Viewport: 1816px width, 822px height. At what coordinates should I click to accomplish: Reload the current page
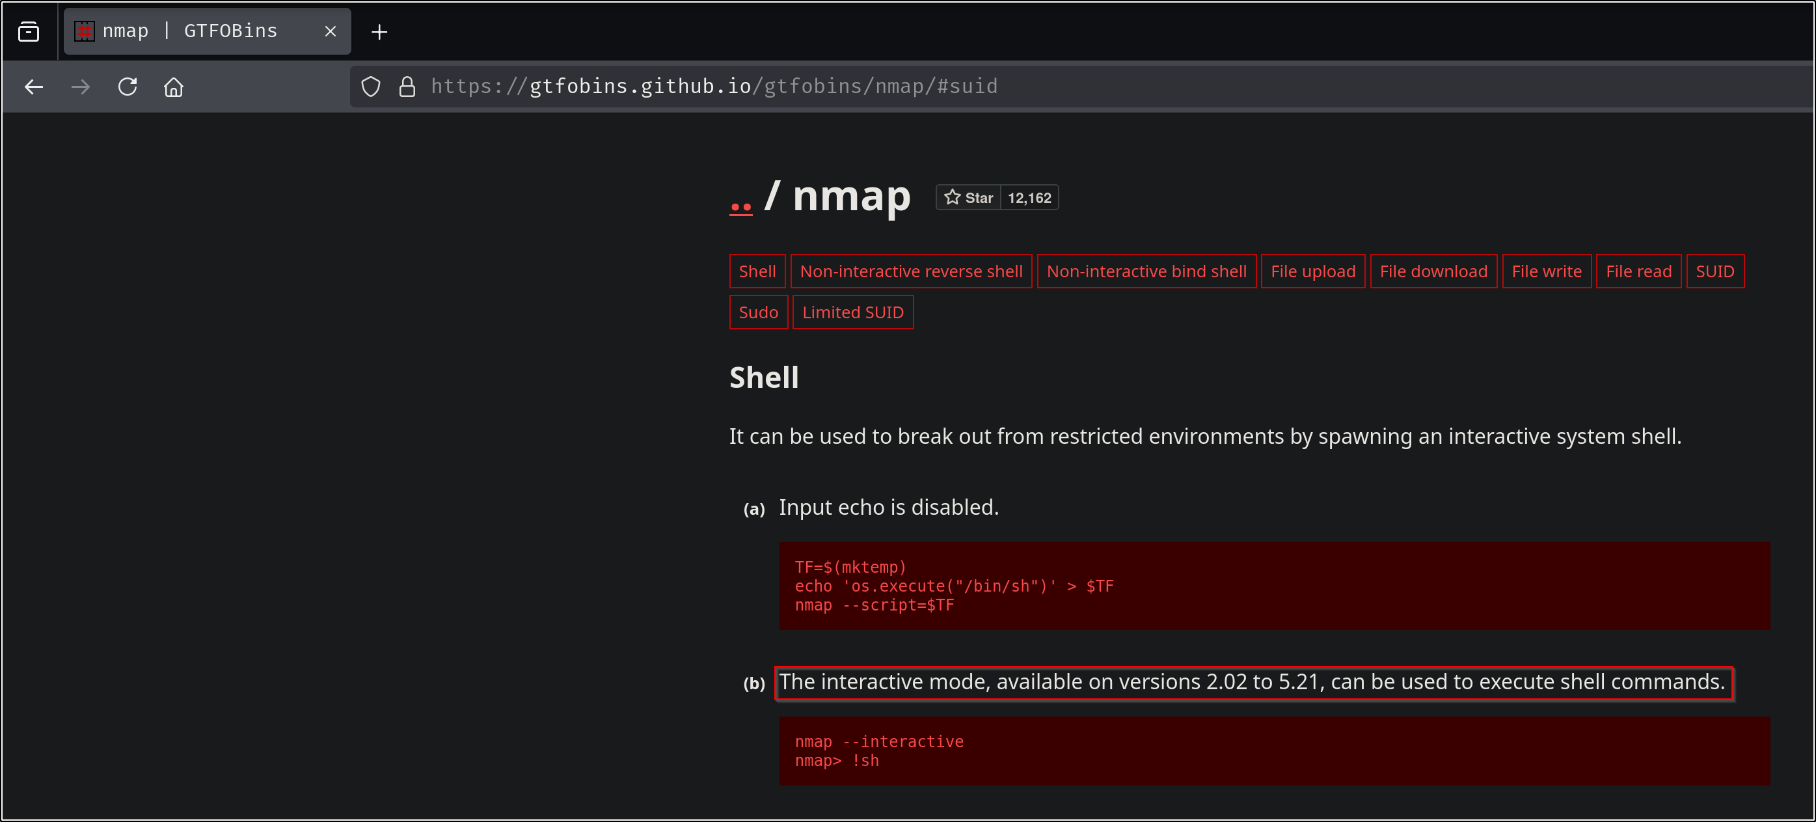128,87
